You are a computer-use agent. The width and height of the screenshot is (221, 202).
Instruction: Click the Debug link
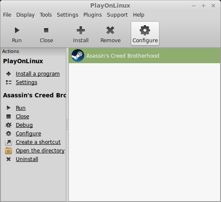click(24, 125)
